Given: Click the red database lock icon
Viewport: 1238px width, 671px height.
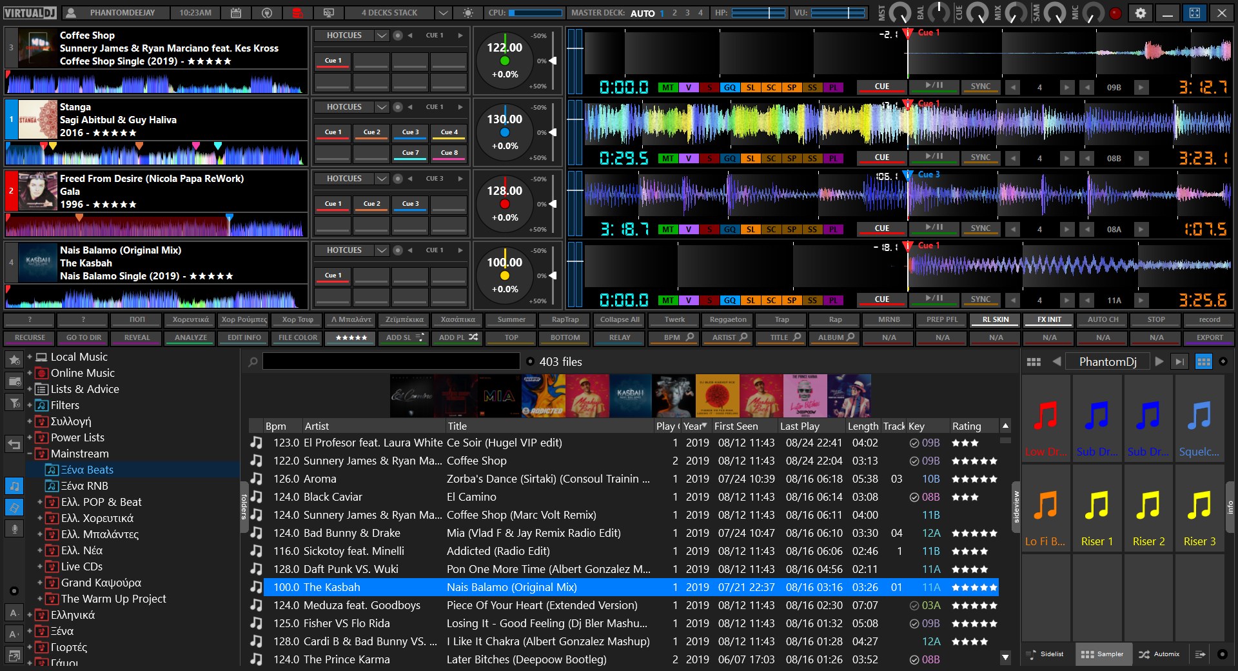Looking at the screenshot, I should tap(297, 13).
